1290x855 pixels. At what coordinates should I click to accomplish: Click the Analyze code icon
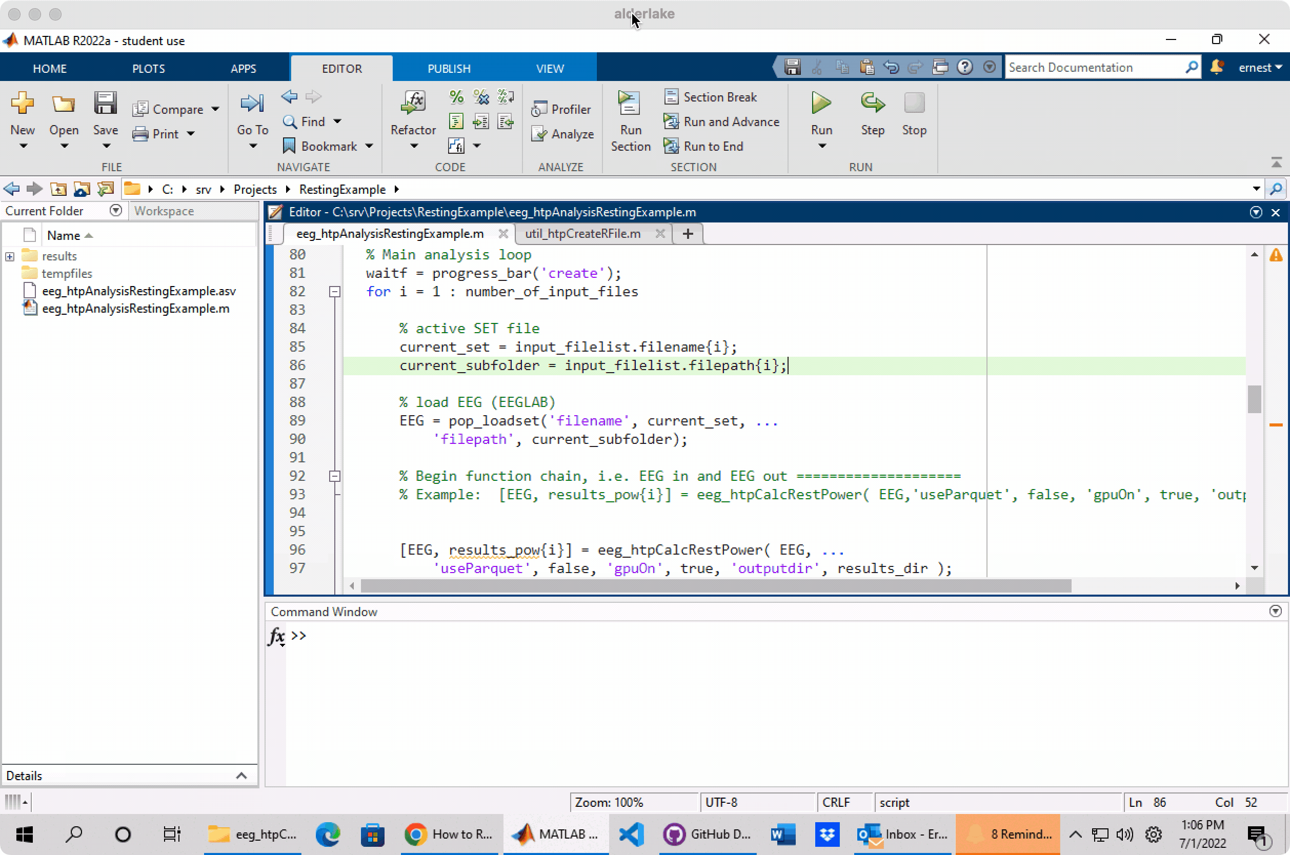(x=562, y=134)
